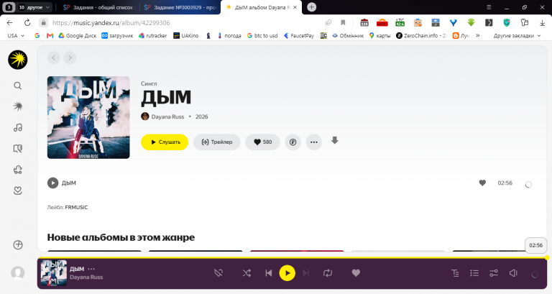Image resolution: width=552 pixels, height=294 pixels.
Task: Click the plus circle icon in sidebar
Action: click(x=17, y=244)
